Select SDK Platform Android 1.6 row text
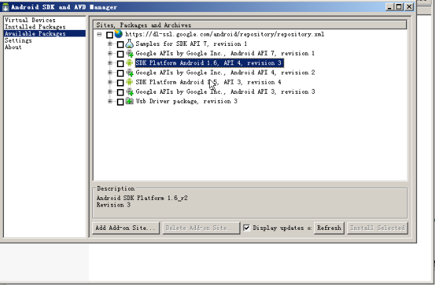This screenshot has width=435, height=285. click(209, 63)
